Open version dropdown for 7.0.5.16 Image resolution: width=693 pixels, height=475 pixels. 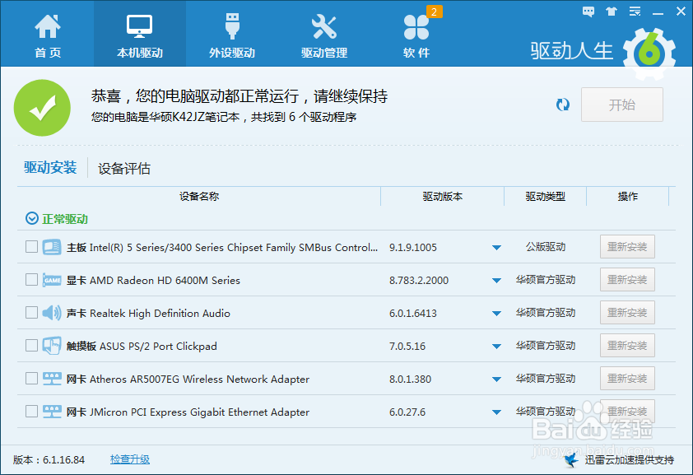click(x=497, y=347)
